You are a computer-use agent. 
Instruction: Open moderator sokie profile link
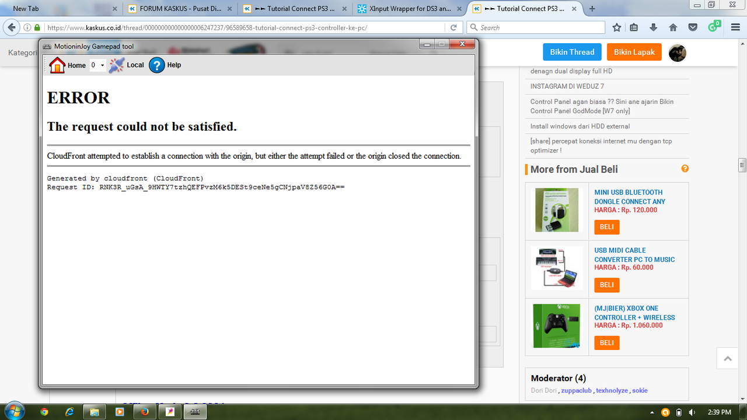coord(640,390)
